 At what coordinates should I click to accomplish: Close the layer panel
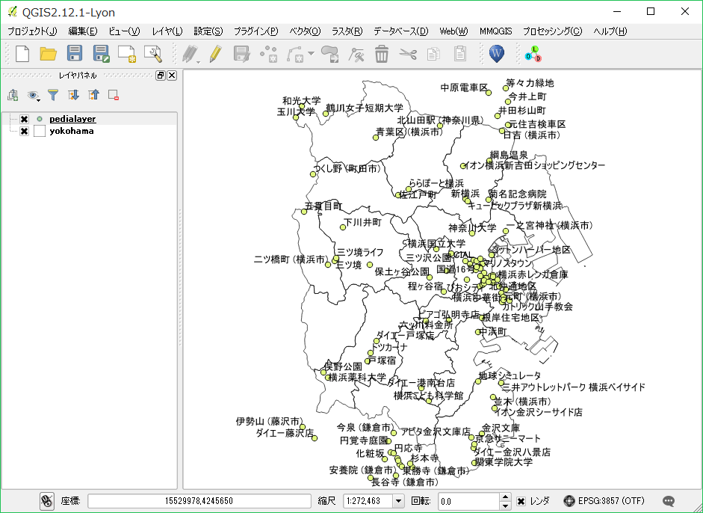[172, 76]
